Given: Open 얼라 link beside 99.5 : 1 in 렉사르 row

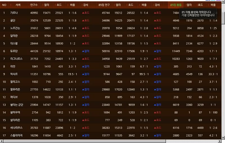Looking at the screenshot, I should pyautogui.click(x=157, y=74).
